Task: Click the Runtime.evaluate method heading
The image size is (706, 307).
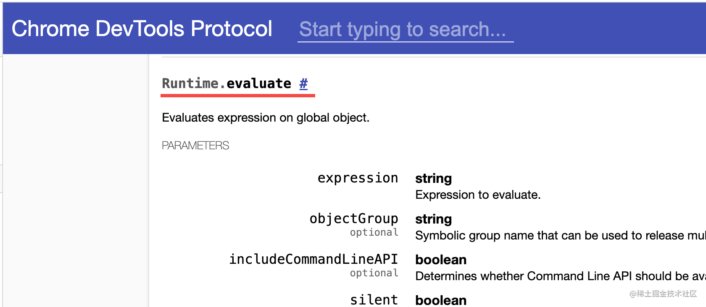Action: point(227,83)
